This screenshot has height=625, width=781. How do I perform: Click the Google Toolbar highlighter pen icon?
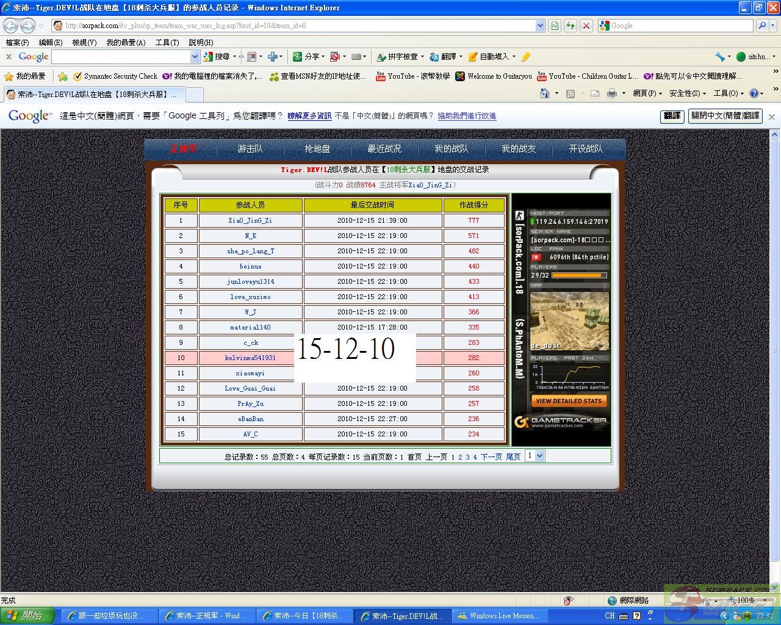tap(525, 57)
